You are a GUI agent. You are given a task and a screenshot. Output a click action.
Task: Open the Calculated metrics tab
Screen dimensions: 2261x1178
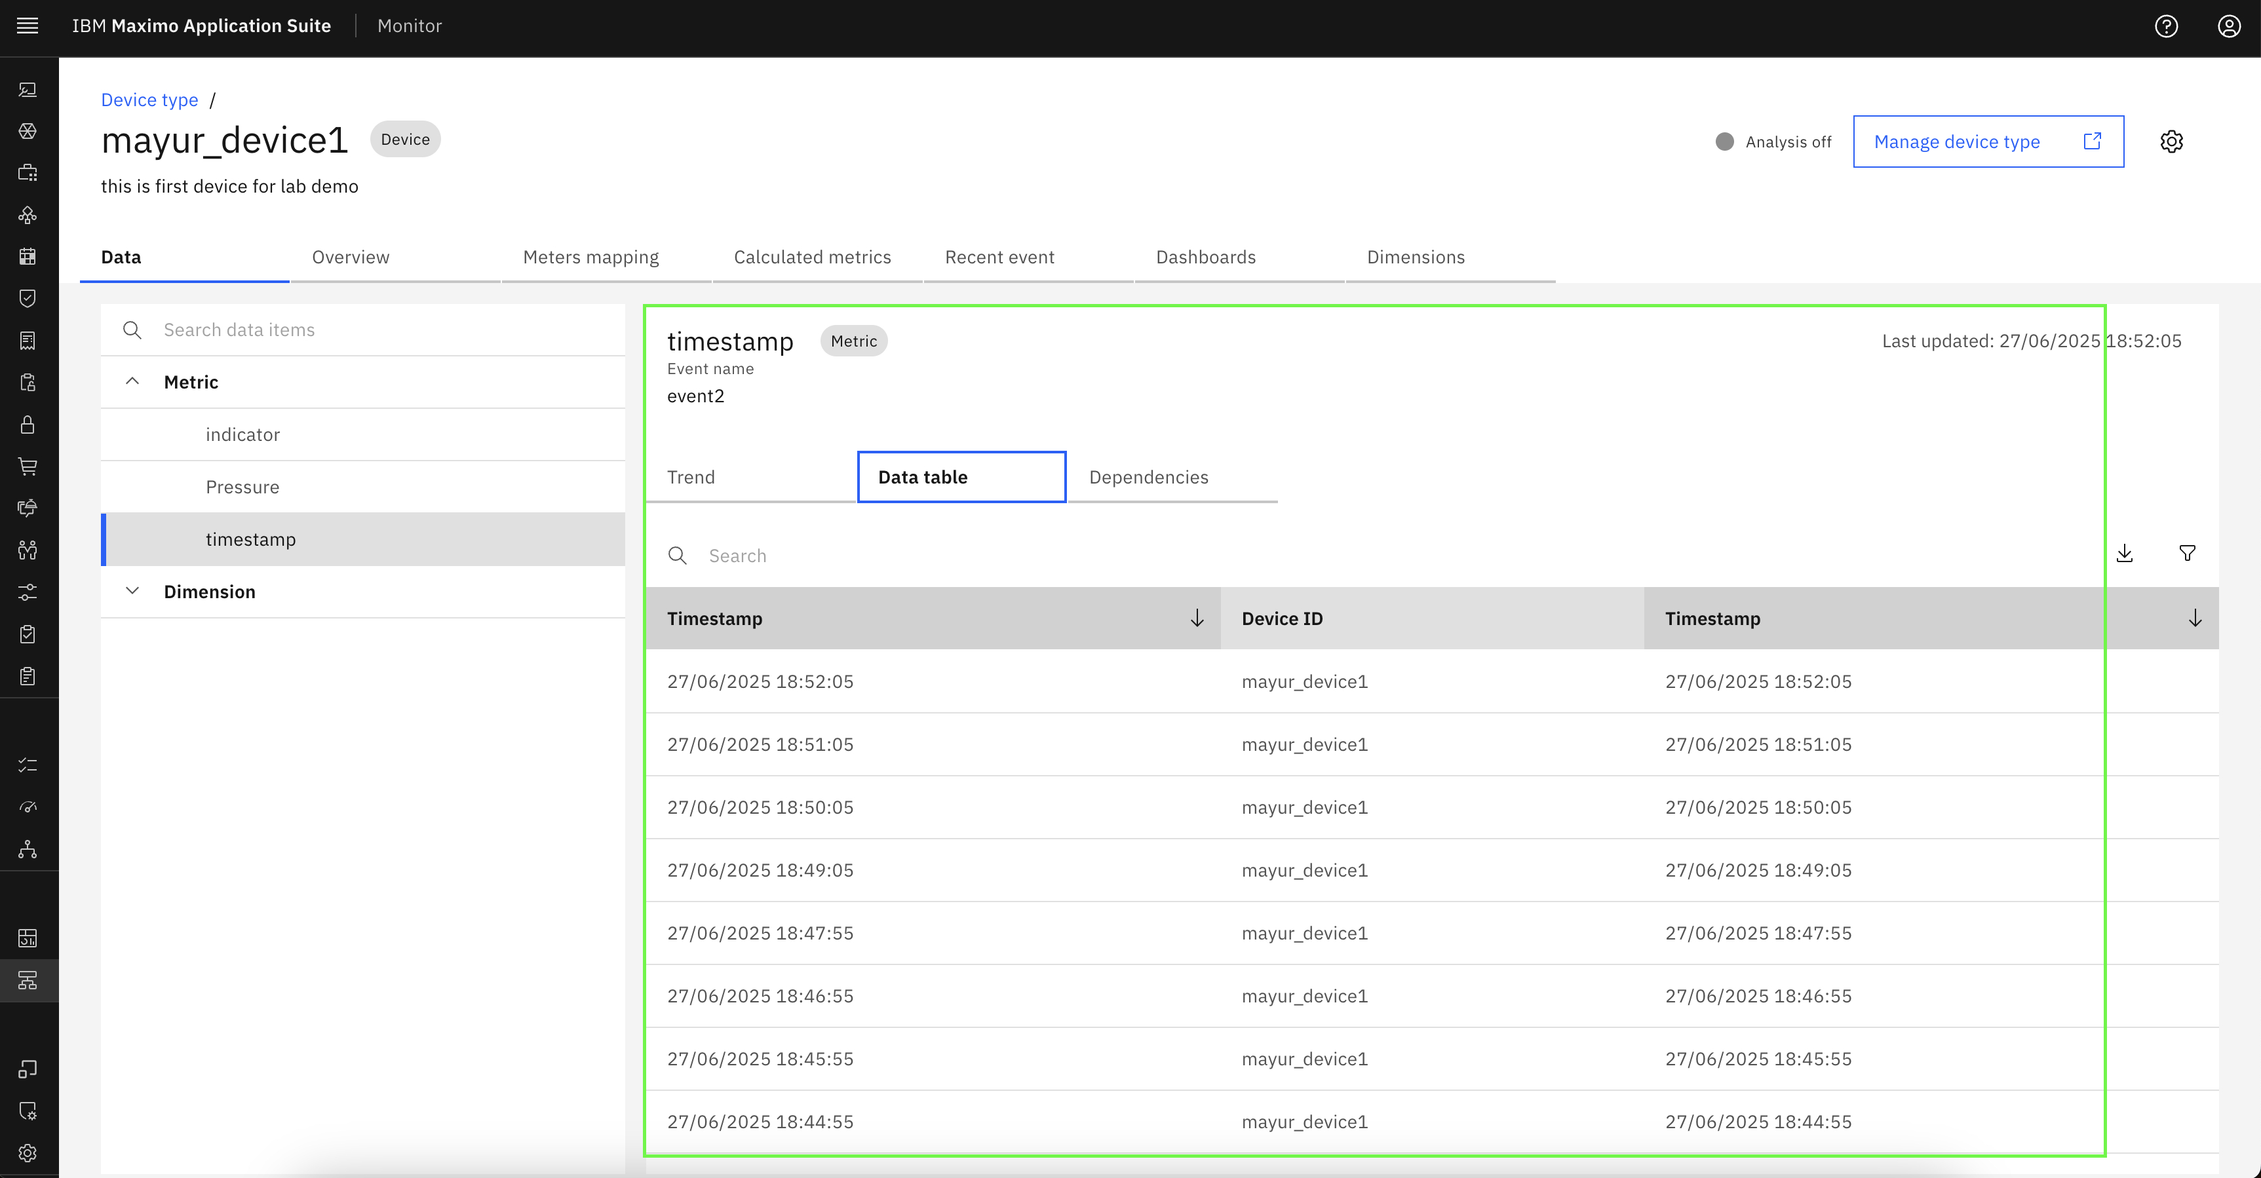click(x=818, y=258)
